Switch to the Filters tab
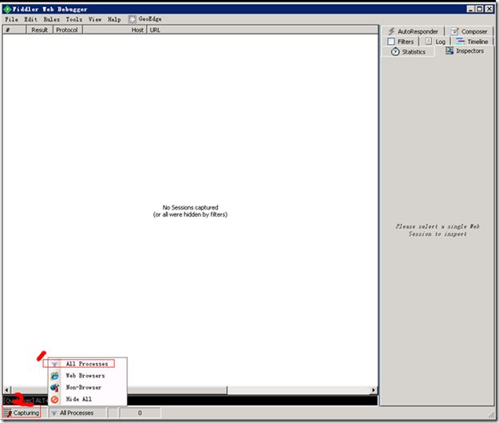Viewport: 499px width, 423px height. click(x=401, y=42)
